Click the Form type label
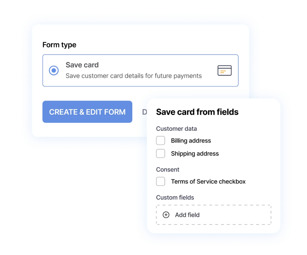The width and height of the screenshot is (307, 255). pos(59,45)
